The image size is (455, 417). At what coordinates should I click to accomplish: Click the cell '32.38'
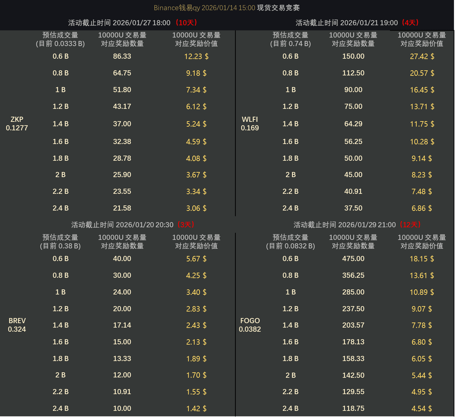(x=122, y=142)
